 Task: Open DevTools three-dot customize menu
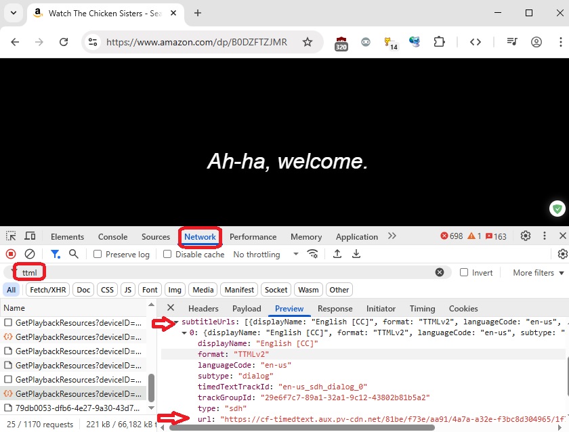tap(545, 236)
